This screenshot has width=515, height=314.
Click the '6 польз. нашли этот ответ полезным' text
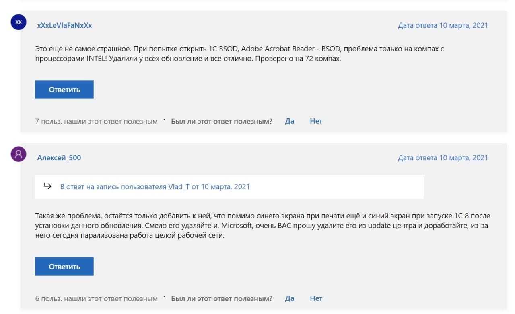pyautogui.click(x=96, y=299)
